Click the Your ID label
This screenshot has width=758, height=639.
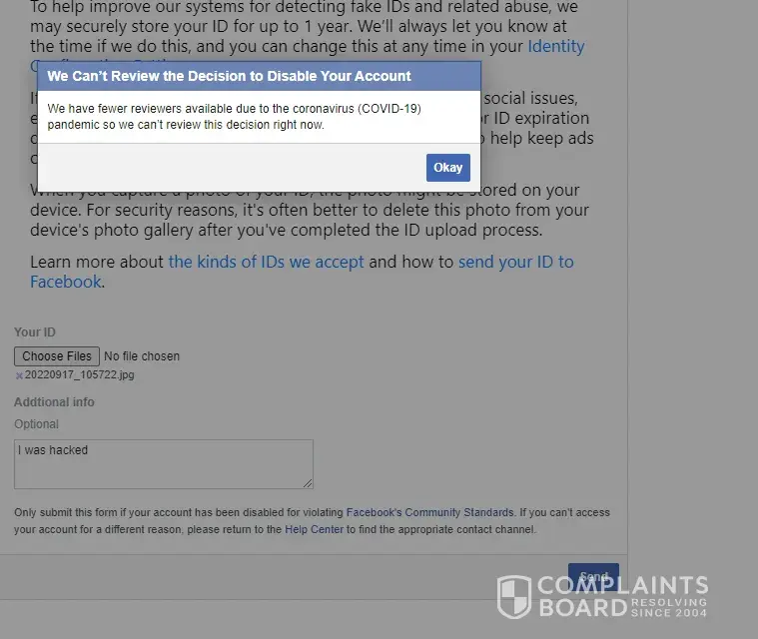[x=35, y=332]
